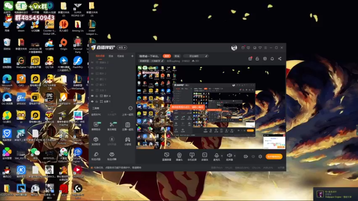
Task: Open the layout template icon above preview
Action: tap(265, 59)
